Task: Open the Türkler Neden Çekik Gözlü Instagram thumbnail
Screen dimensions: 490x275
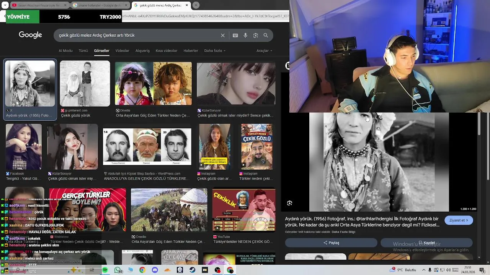Action: [256, 147]
